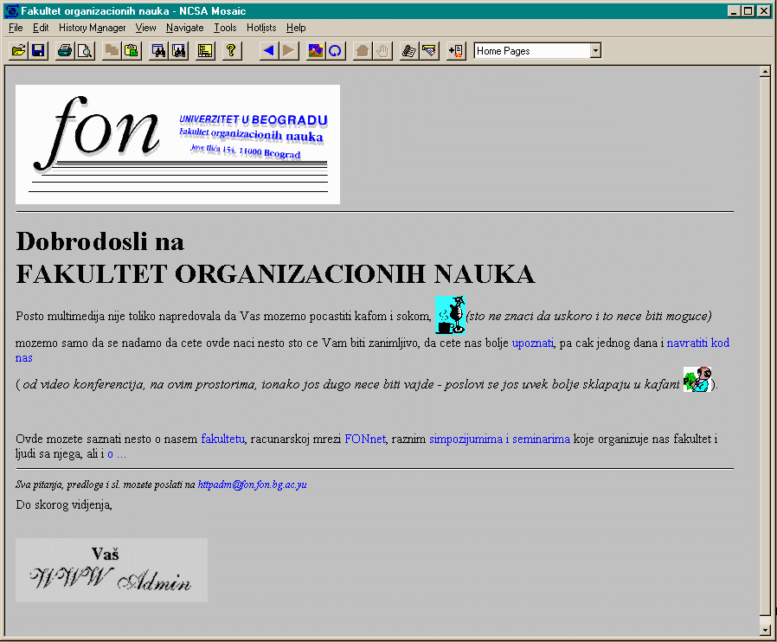The width and height of the screenshot is (777, 642).
Task: Click the 'o ...' link
Action: click(x=117, y=453)
